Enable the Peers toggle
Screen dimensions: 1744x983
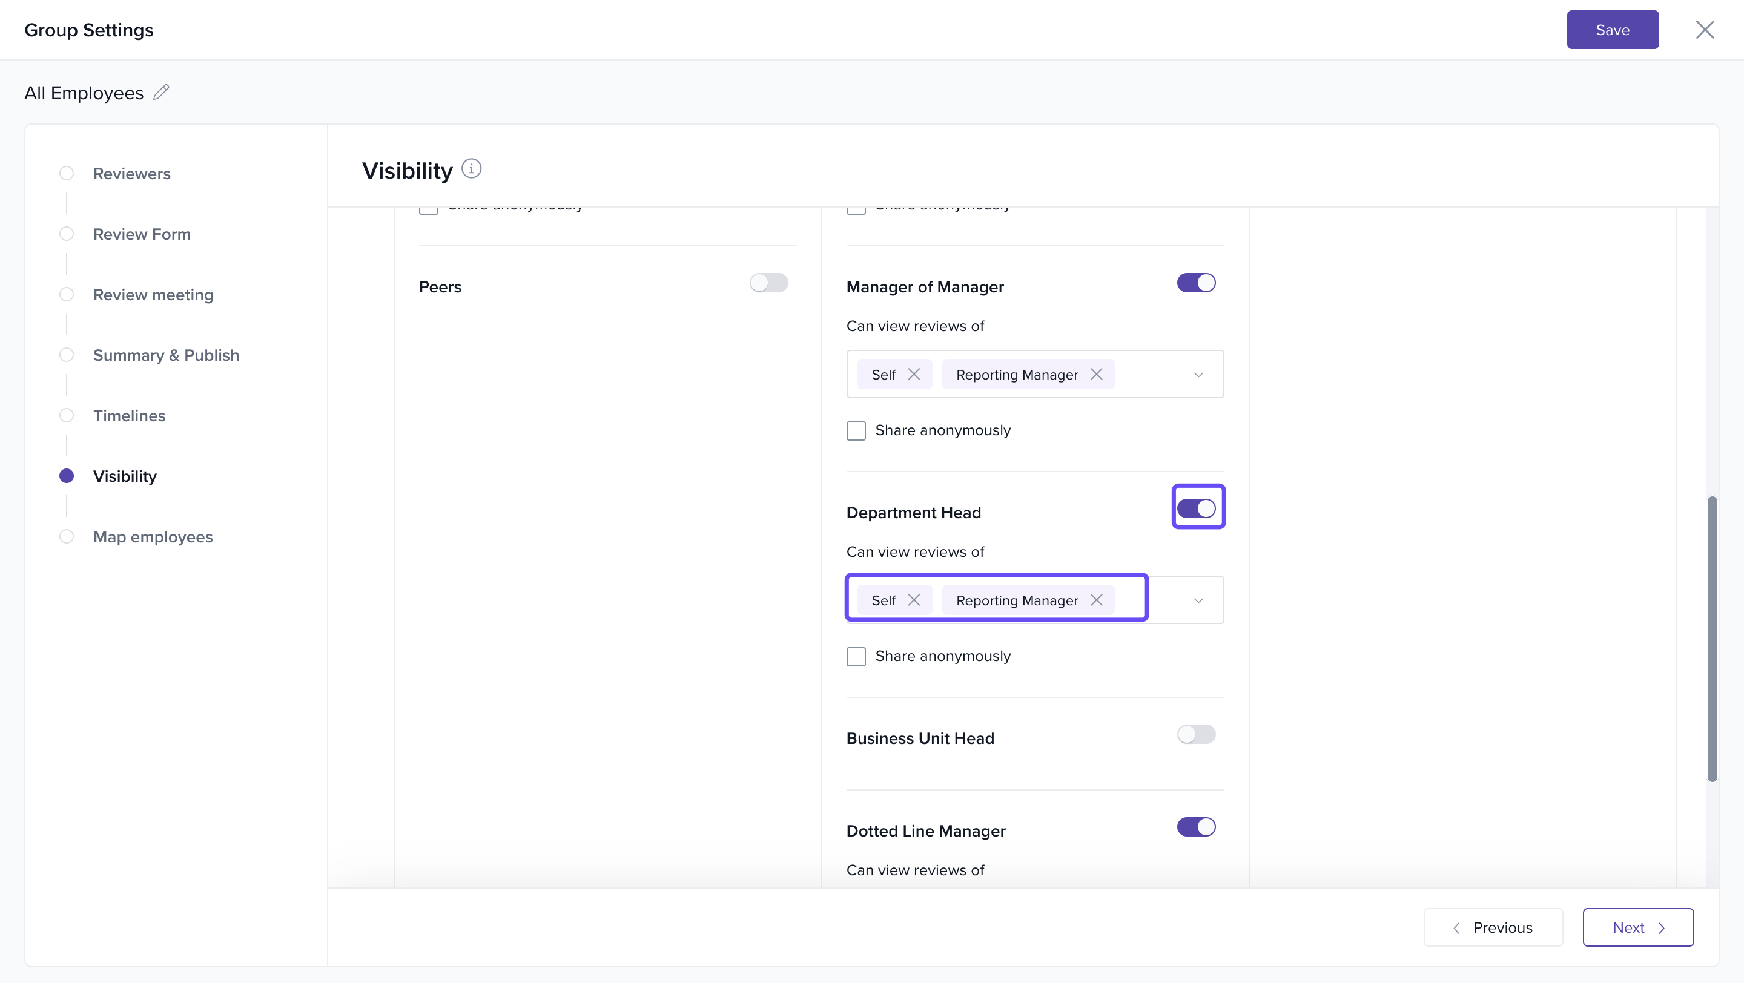coord(768,283)
